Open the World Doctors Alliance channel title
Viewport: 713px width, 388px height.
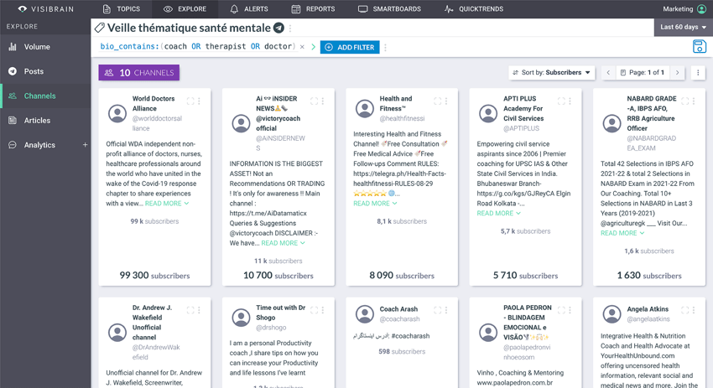pyautogui.click(x=154, y=104)
